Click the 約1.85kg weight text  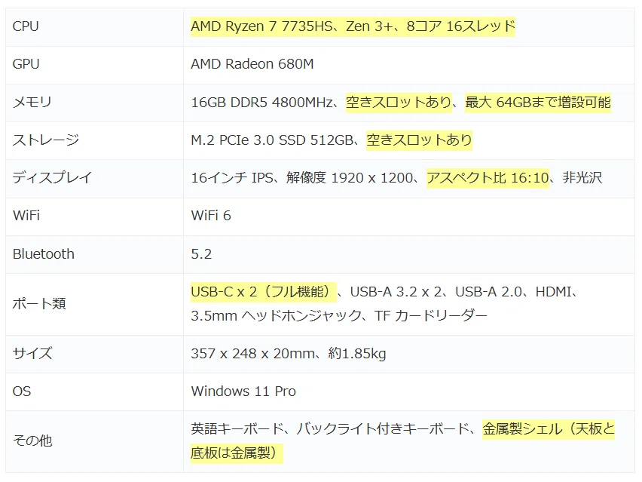point(357,353)
